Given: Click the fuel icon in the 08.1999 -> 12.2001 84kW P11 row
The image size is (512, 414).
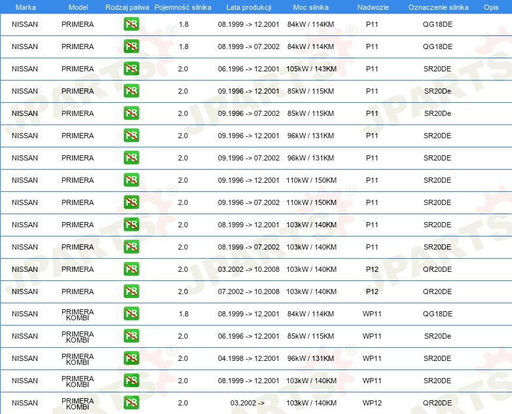Looking at the screenshot, I should (x=131, y=24).
